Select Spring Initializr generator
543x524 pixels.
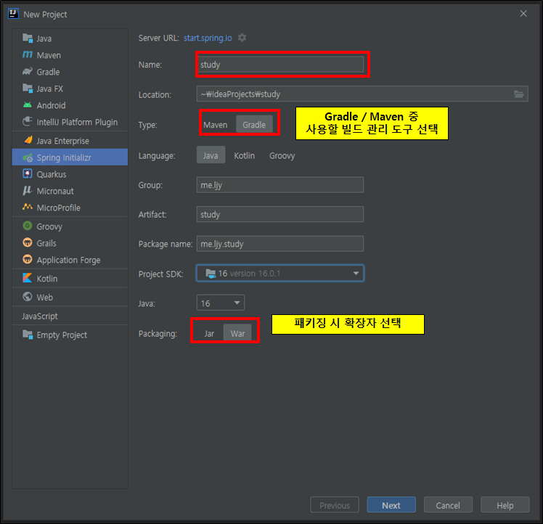click(70, 157)
